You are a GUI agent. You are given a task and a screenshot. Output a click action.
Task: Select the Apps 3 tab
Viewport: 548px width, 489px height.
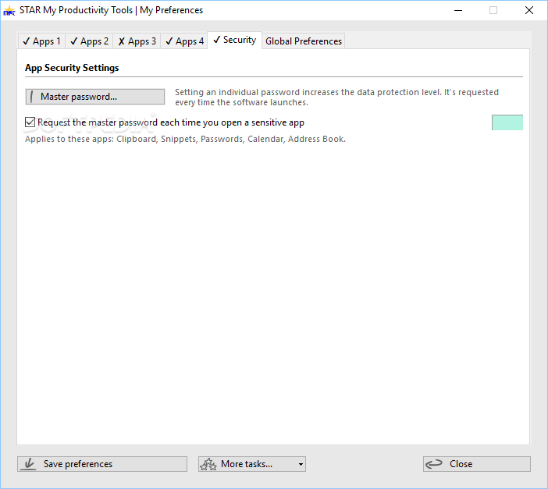point(137,41)
